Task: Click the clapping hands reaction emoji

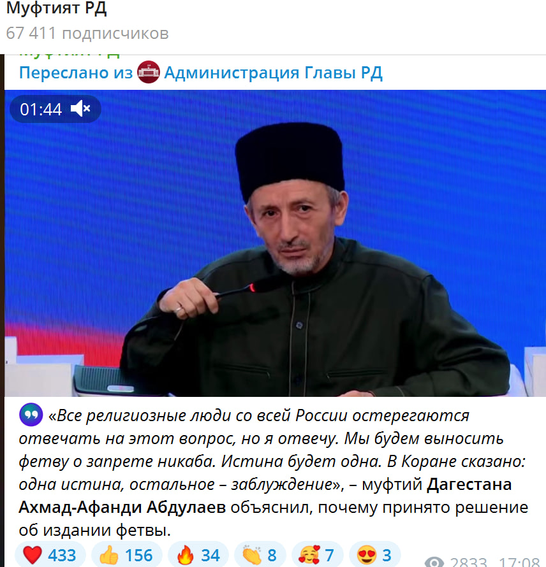Action: coord(251,555)
